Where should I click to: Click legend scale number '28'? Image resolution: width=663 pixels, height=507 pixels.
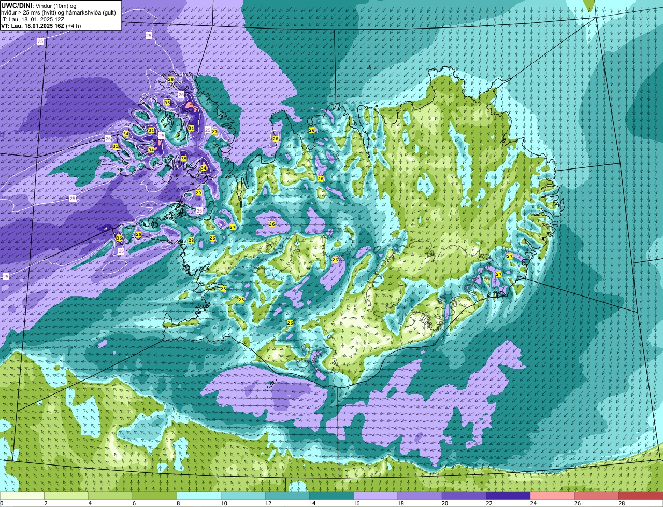click(x=621, y=503)
